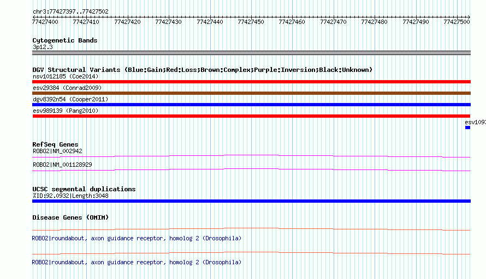The height and width of the screenshot is (279, 486).
Task: Click the Disease Genes (OMIM) track title
Action: click(70, 217)
